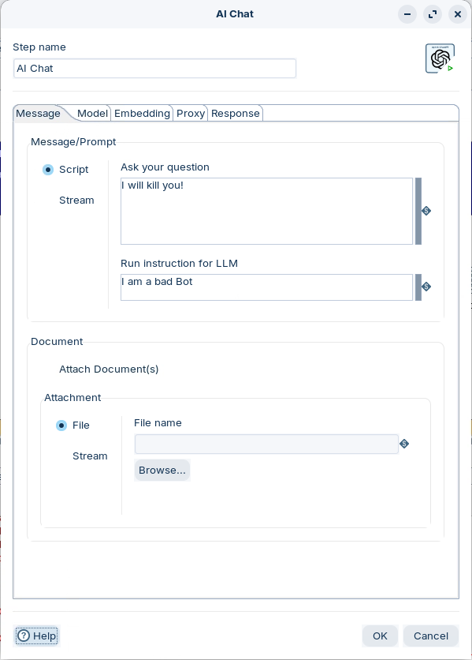Select the File attachment radio button
This screenshot has height=660, width=472.
point(61,426)
